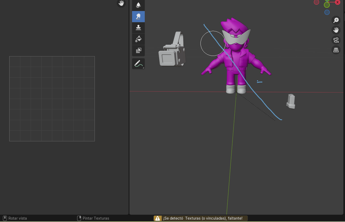The image size is (345, 222).
Task: Switch perspective/orthographic with grid icon
Action: tap(336, 50)
